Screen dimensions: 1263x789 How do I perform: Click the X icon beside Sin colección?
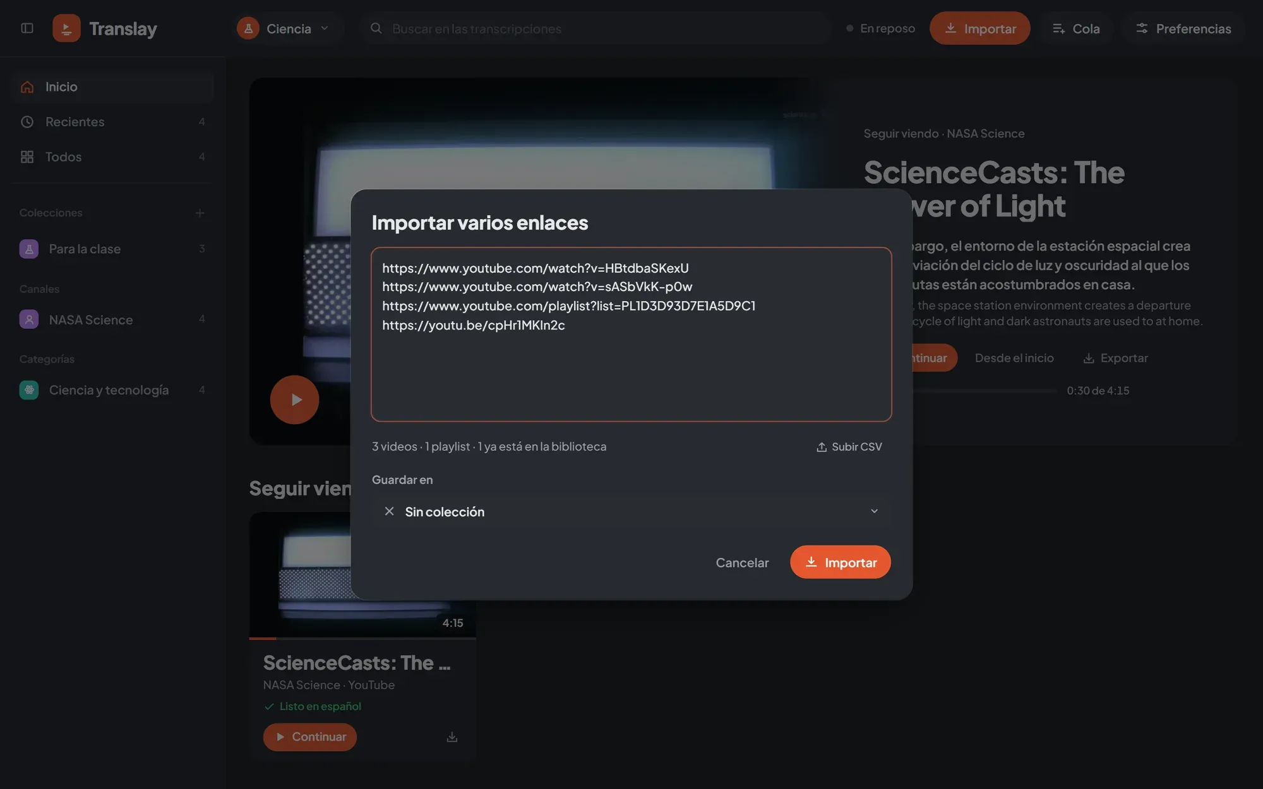click(390, 512)
